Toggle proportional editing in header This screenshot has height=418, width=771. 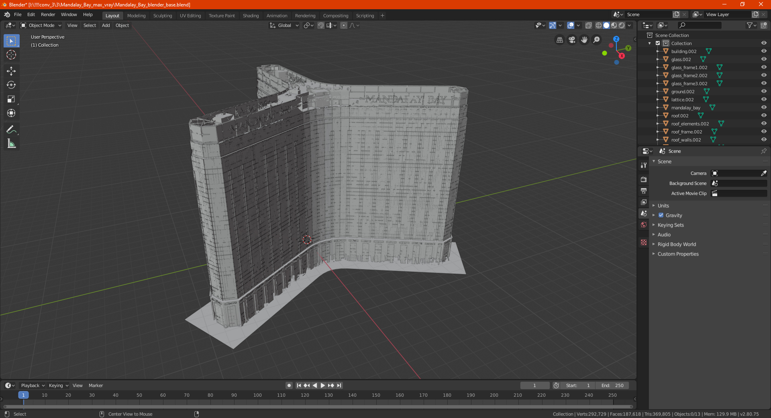[x=344, y=25]
